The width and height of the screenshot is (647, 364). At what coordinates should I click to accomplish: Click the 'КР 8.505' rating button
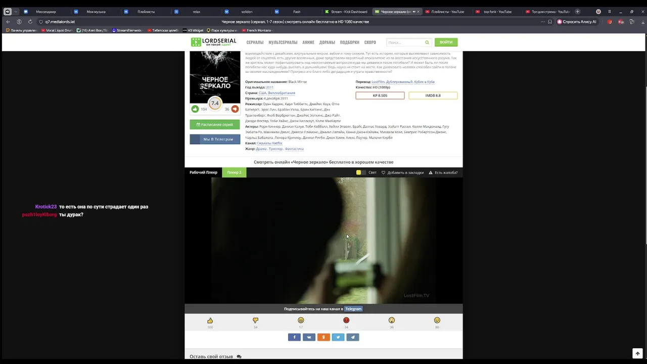point(380,96)
